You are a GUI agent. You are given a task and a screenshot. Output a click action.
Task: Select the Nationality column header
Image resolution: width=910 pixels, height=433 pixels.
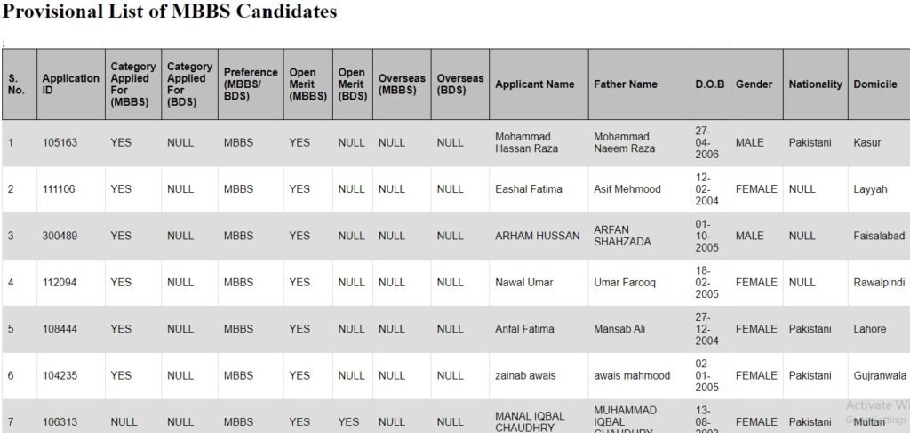815,84
